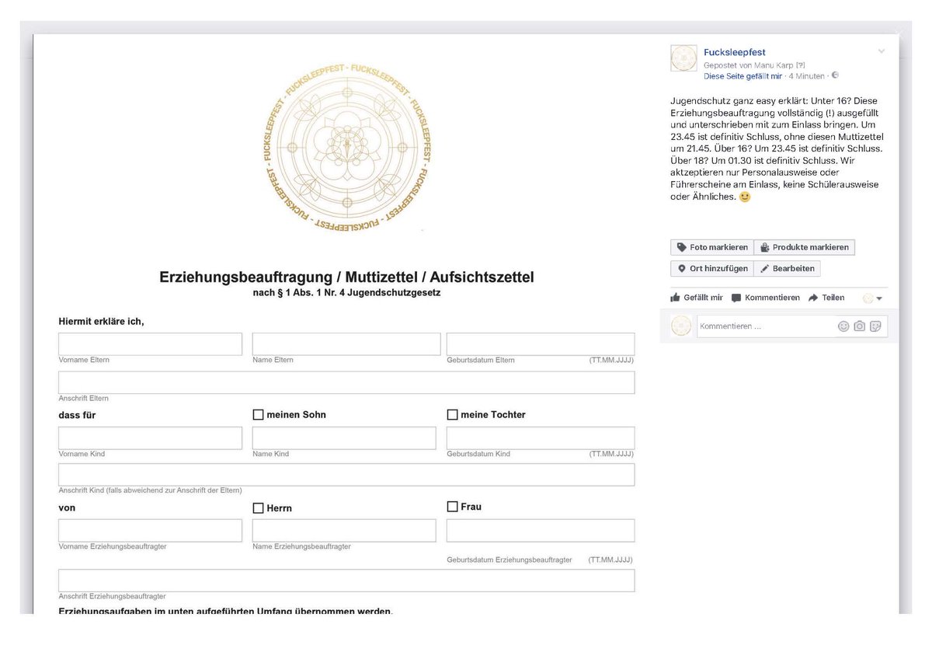The height and width of the screenshot is (659, 932).
Task: Click the heading 'Erziehungsbeauftragung / Muttizettel / Aufsichtszettel'
Action: pos(346,277)
